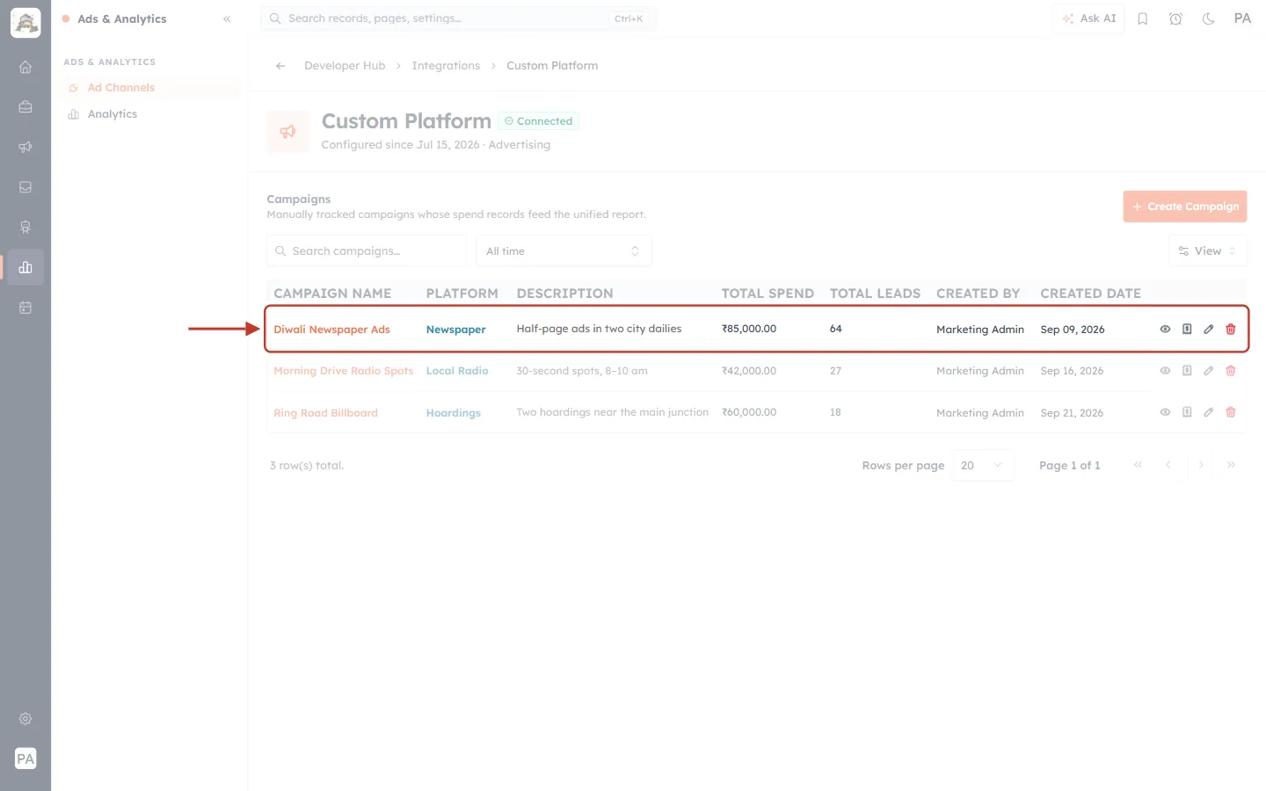Image resolution: width=1266 pixels, height=791 pixels.
Task: Open the All time date range dropdown
Action: [x=564, y=251]
